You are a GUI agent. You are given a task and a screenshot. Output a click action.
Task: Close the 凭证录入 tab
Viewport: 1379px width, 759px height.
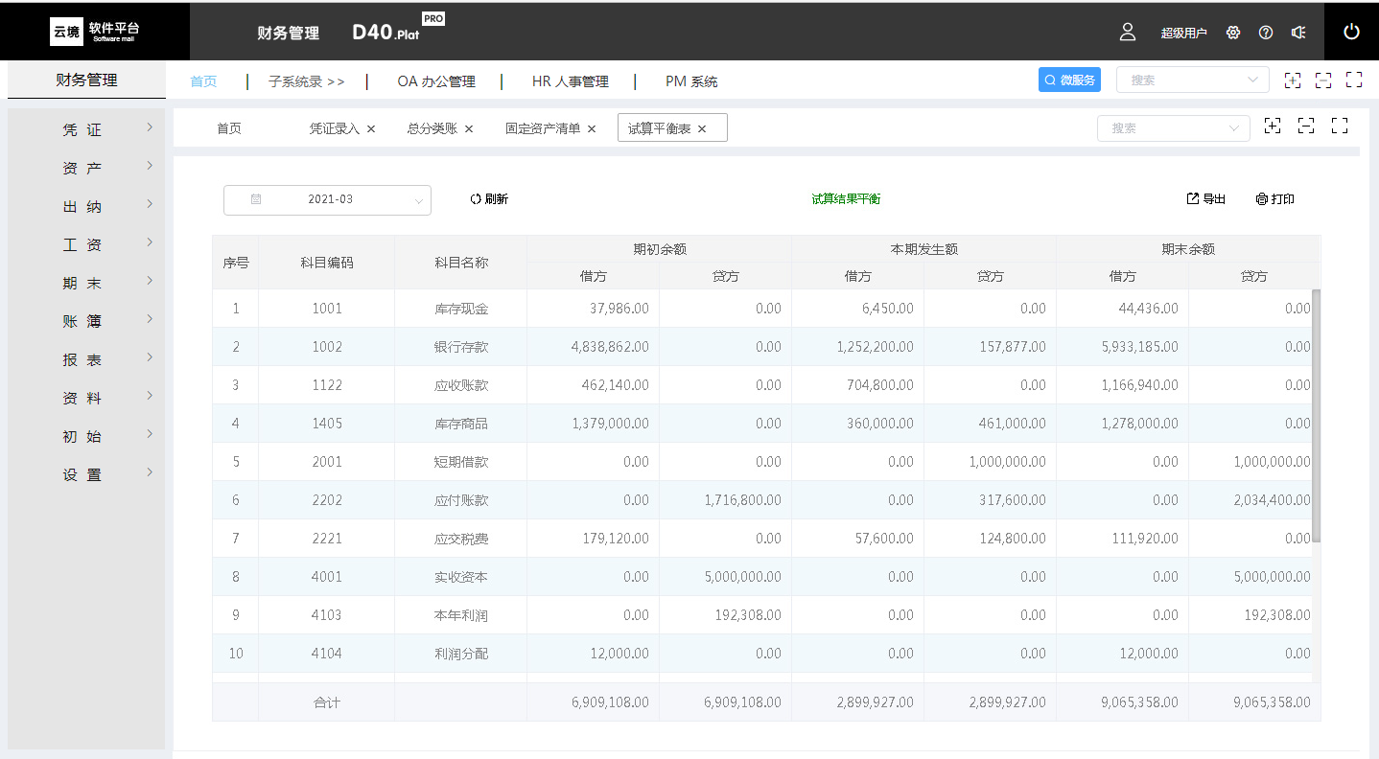(x=371, y=128)
